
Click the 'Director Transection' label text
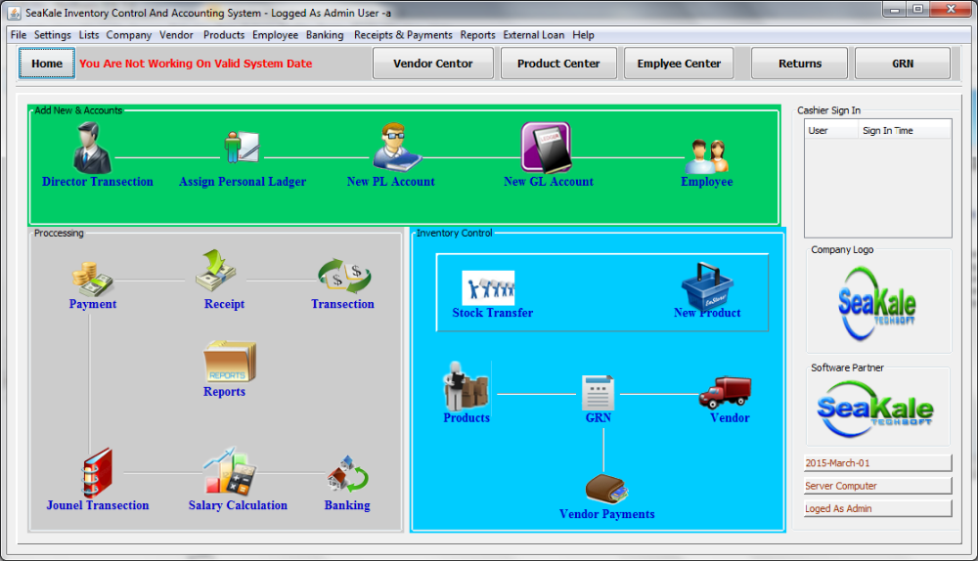click(x=97, y=182)
